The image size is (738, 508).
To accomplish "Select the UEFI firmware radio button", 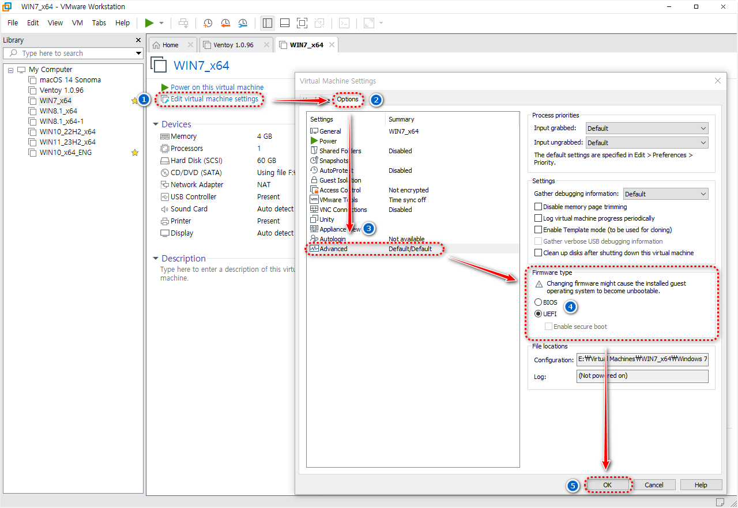I will pos(539,314).
